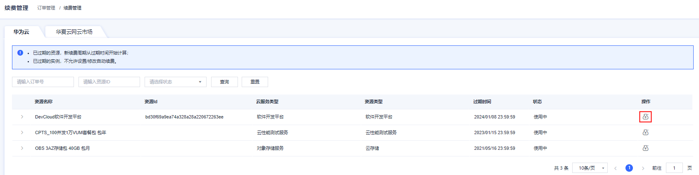Open the 10条/页 page size dropdown
Viewport: 699px width, 175px height.
590,168
